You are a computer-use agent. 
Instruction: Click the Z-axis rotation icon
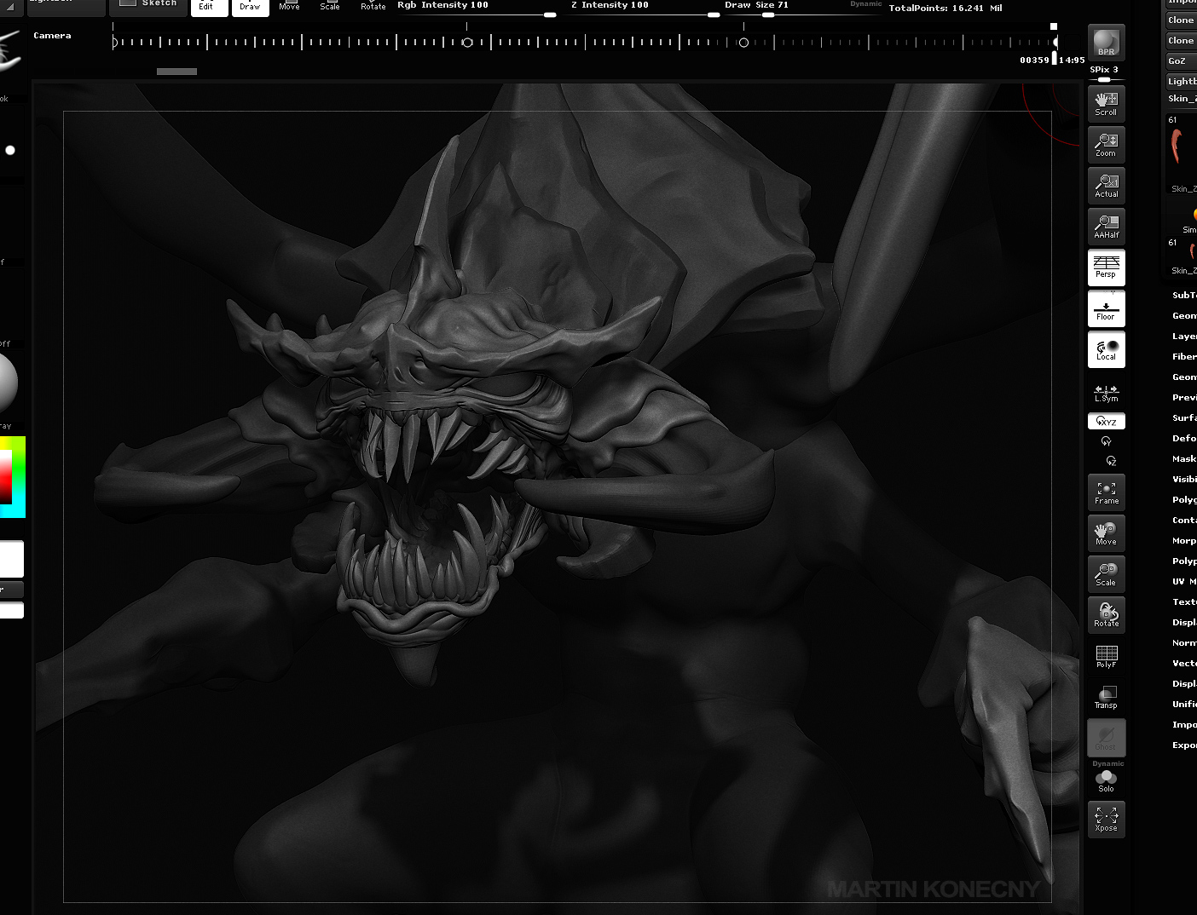[x=1111, y=461]
